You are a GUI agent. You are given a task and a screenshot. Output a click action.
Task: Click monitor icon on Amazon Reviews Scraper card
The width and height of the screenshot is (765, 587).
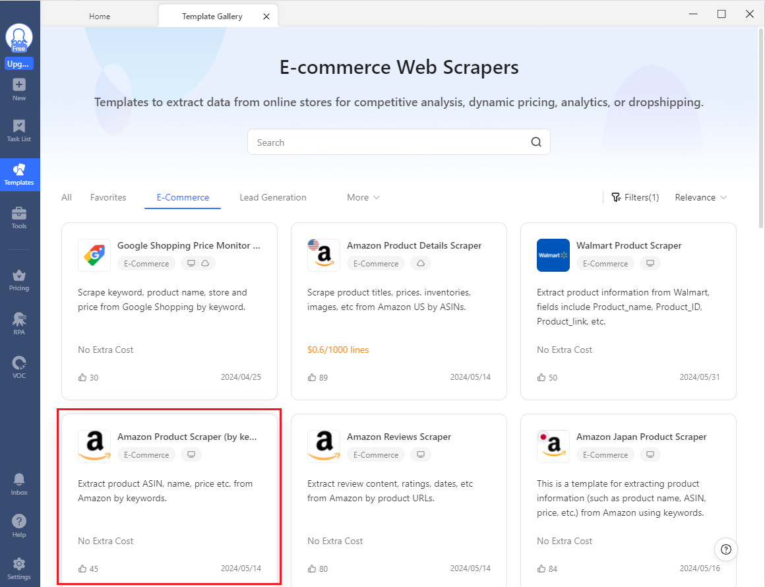point(421,455)
